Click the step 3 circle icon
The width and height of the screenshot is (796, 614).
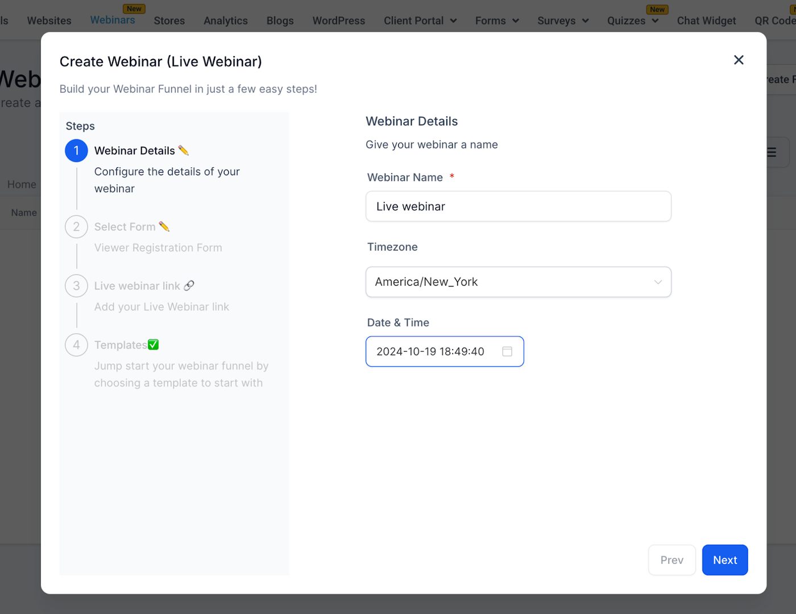click(76, 286)
